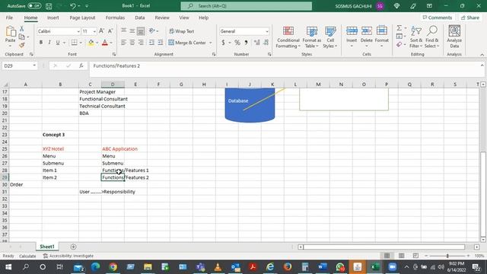
Task: Open Sort & Filter menu
Action: pos(416,37)
